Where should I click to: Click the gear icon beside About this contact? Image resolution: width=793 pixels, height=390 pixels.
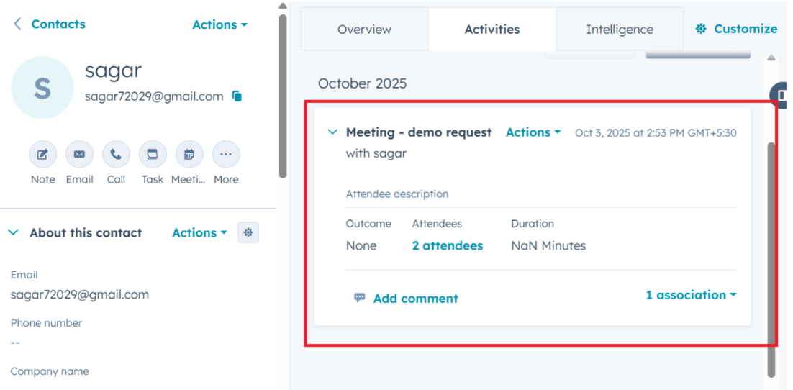click(248, 232)
